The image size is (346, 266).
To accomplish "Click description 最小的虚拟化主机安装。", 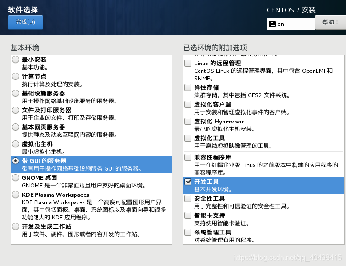I will coord(224,129).
